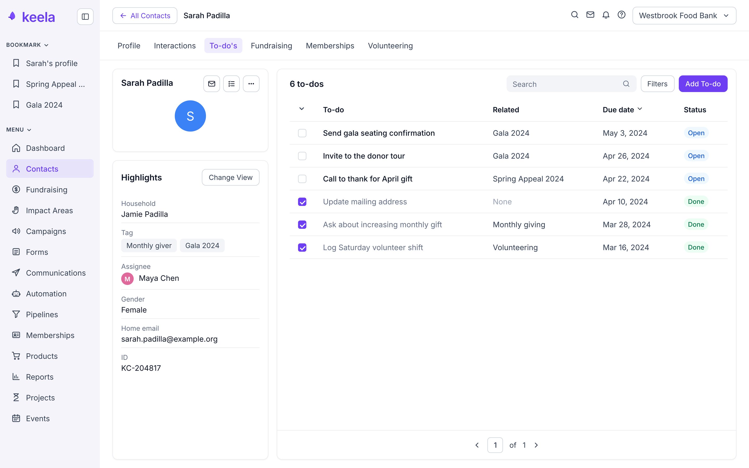The height and width of the screenshot is (468, 749).
Task: Click the checklist icon on contact card
Action: coord(231,83)
